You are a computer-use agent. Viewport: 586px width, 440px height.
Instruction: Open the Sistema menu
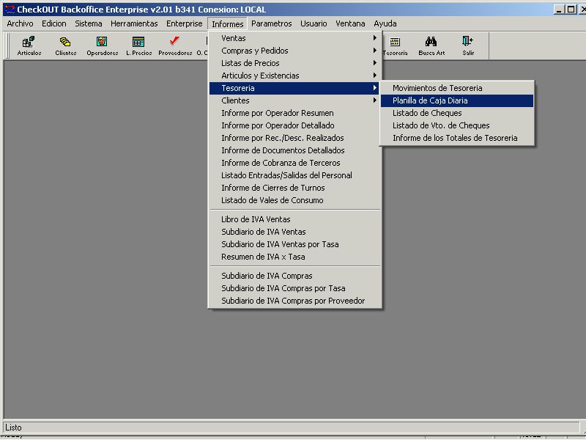[x=88, y=23]
